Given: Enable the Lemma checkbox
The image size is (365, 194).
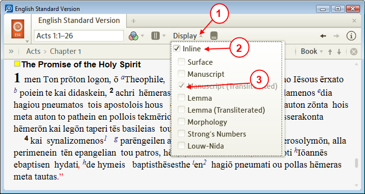Looking at the screenshot, I should (182, 98).
